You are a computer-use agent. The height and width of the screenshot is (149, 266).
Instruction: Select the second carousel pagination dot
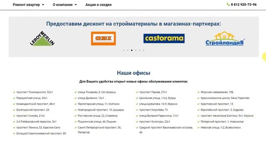tap(128, 50)
